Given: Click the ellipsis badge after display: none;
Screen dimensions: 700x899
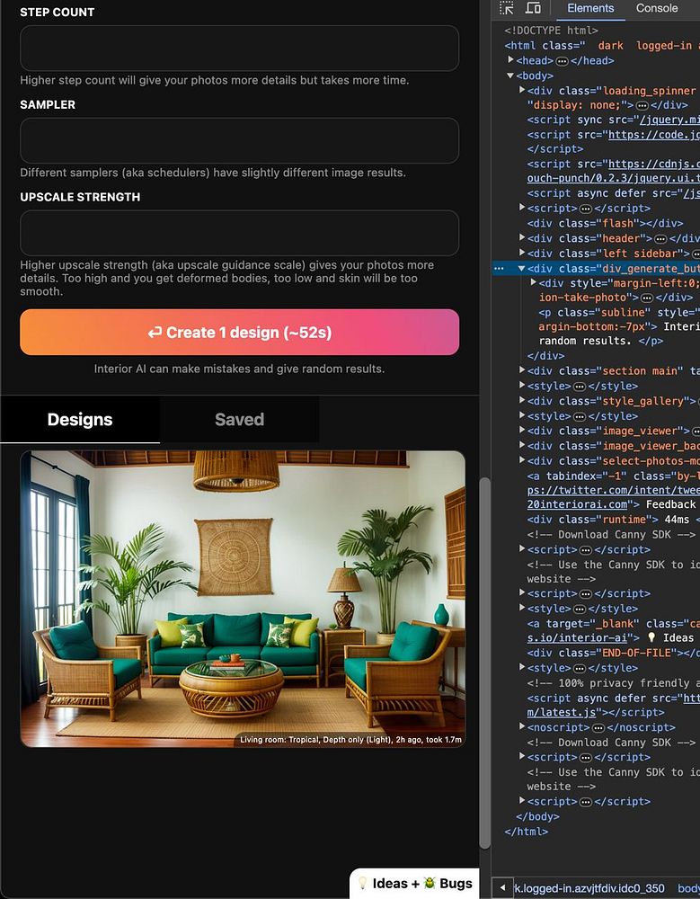Looking at the screenshot, I should coord(642,105).
